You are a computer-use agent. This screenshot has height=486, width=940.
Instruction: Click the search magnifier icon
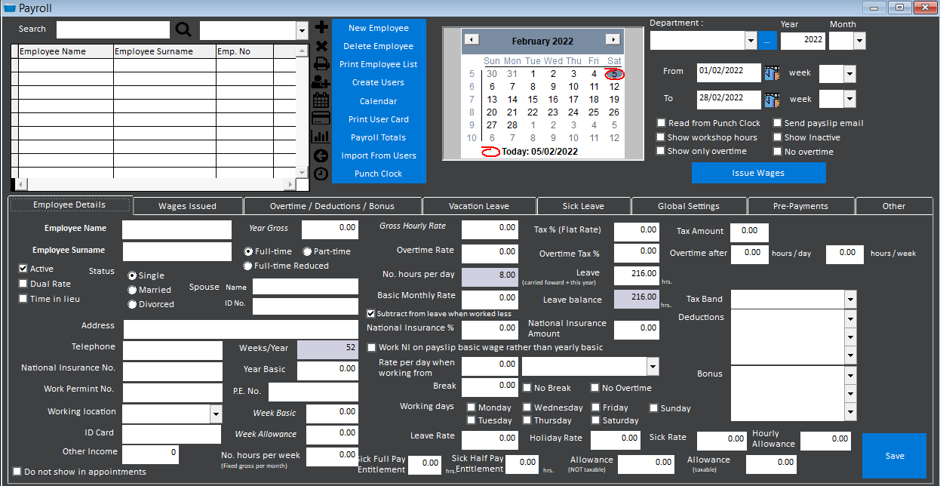[183, 29]
